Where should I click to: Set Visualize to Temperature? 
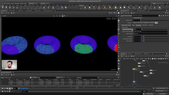pyautogui.click(x=146, y=23)
